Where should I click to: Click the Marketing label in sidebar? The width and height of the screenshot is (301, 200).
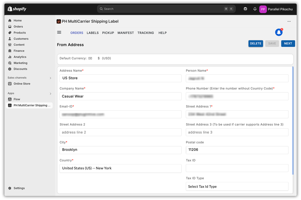click(20, 63)
